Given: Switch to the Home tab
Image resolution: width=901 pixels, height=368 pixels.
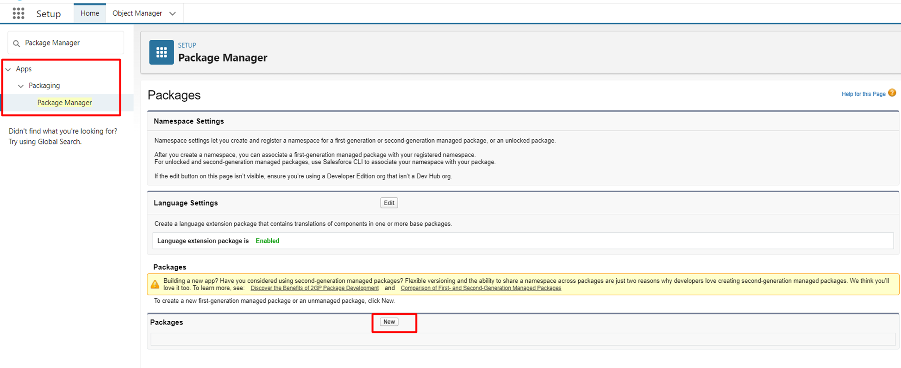Looking at the screenshot, I should point(89,13).
